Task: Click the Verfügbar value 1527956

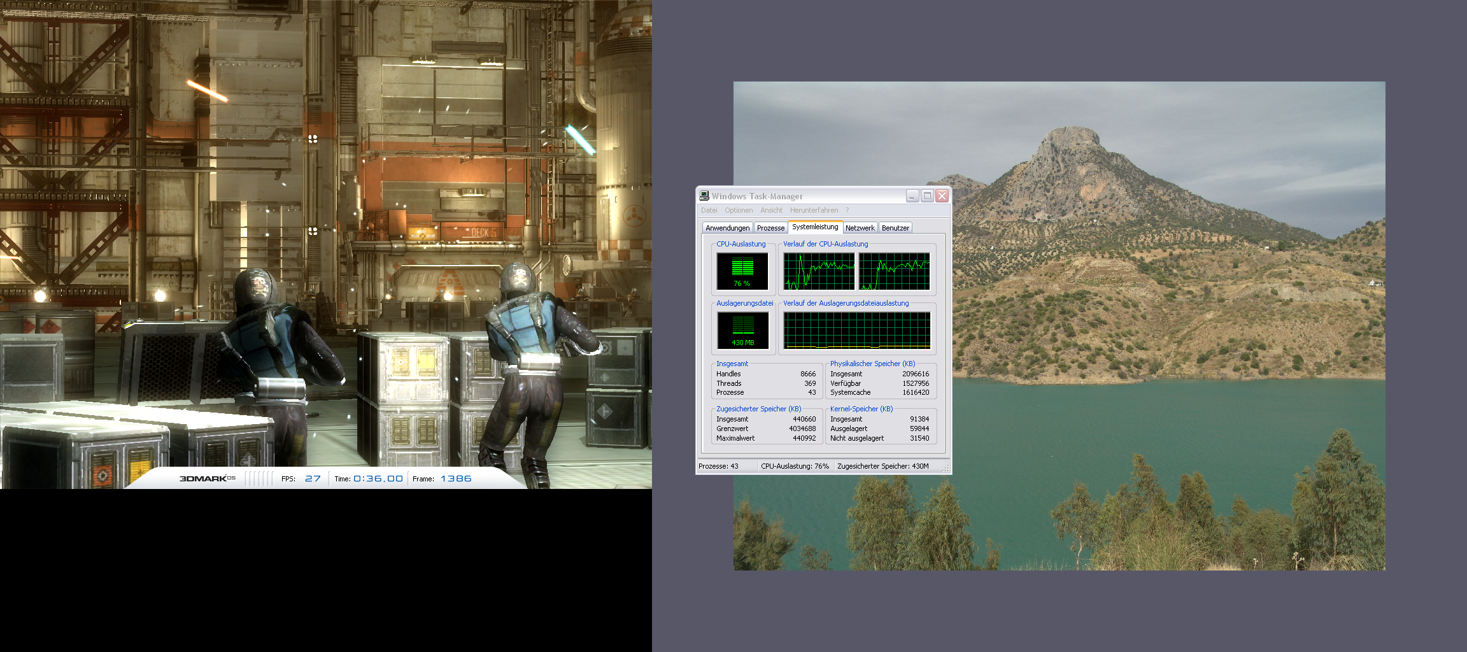Action: [x=916, y=383]
